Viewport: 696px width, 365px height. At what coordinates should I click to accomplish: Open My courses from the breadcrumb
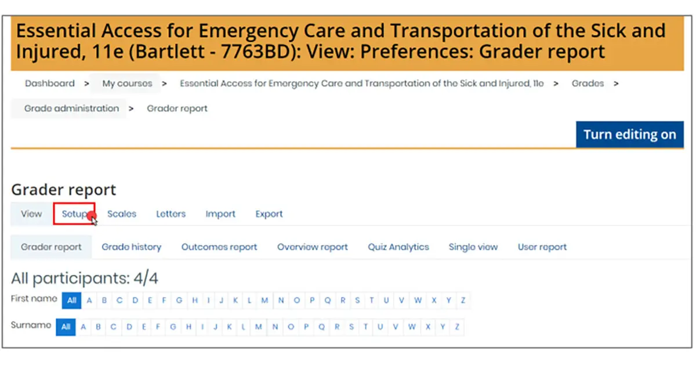(x=126, y=83)
